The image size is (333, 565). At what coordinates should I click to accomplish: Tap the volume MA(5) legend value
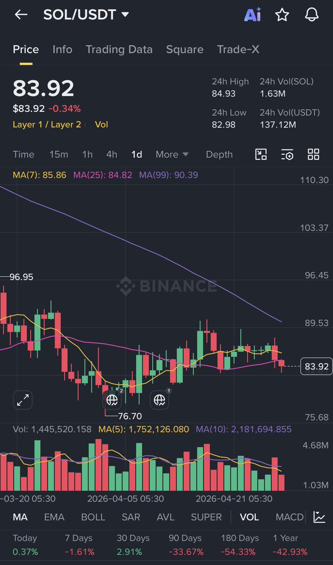(144, 429)
